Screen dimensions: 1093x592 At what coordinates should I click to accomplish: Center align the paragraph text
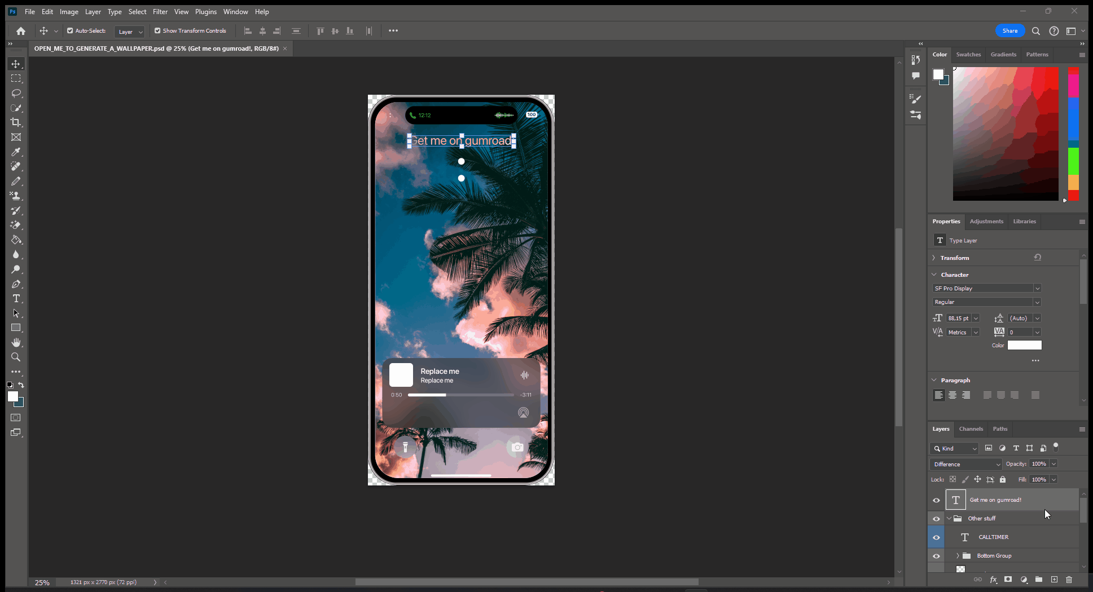(952, 395)
